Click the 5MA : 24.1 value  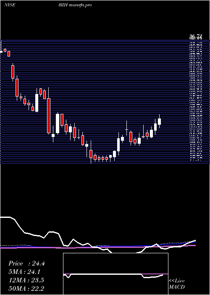click(24, 272)
